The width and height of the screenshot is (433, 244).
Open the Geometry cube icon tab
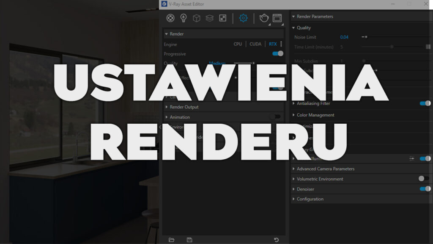196,18
